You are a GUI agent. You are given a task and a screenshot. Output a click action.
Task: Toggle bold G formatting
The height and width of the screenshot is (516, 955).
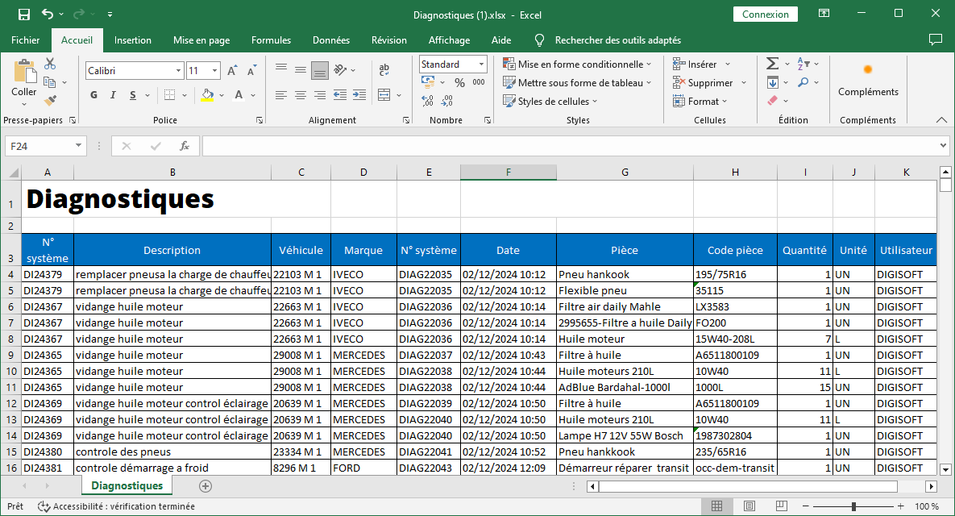[x=93, y=95]
